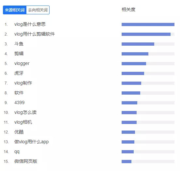
Task: Open the 做vlog用什么app keyword
Action: 31,142
